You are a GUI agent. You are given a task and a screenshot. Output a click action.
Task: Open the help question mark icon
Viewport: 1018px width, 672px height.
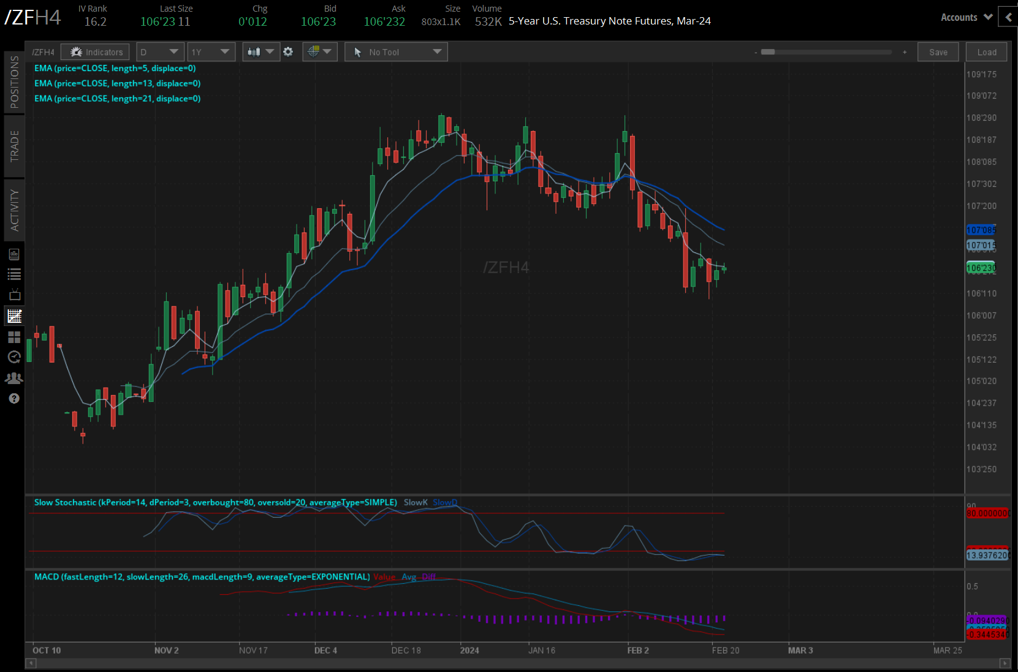point(14,399)
